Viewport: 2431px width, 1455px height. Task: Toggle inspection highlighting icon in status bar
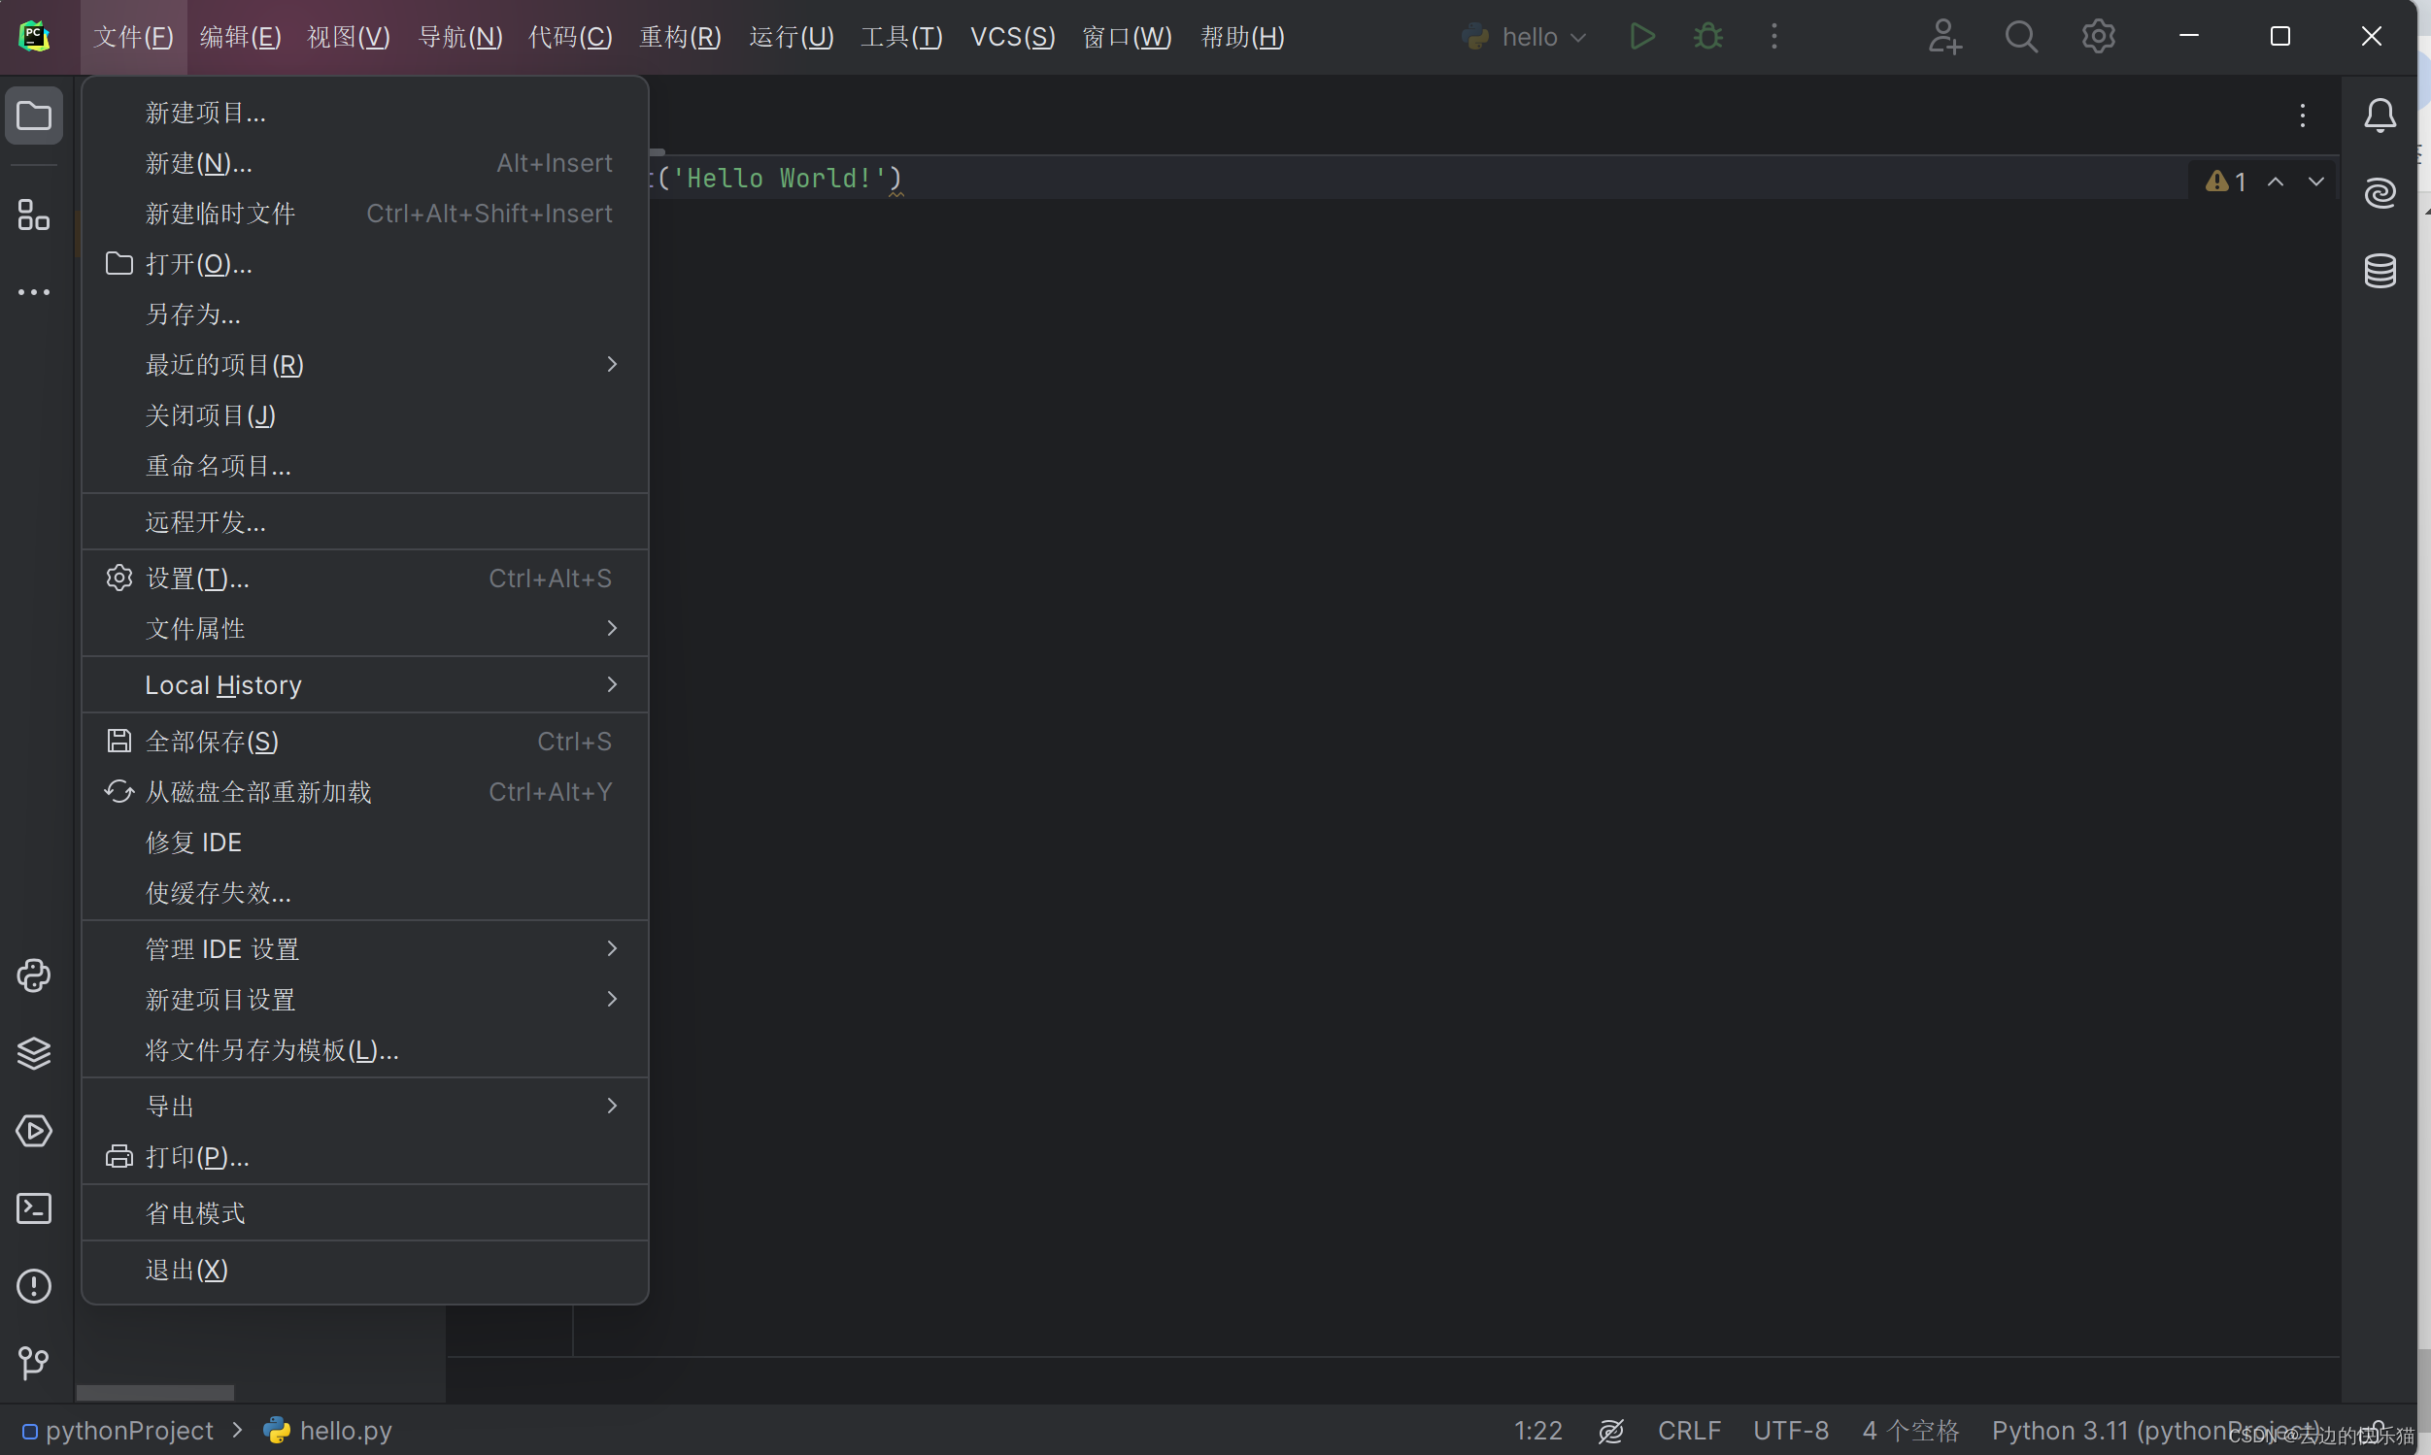click(1611, 1431)
